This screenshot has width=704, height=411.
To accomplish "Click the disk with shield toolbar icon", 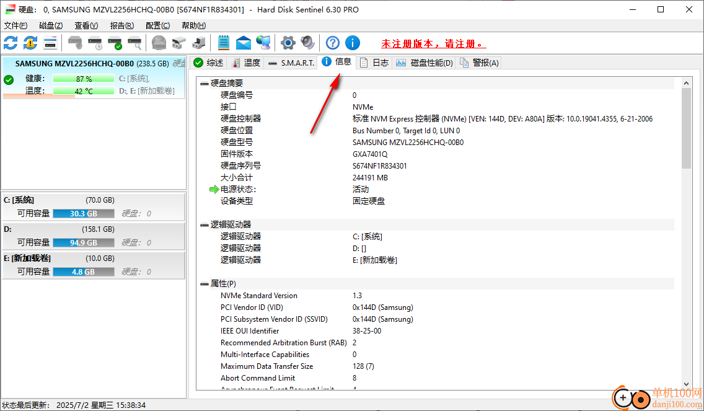I will click(75, 43).
